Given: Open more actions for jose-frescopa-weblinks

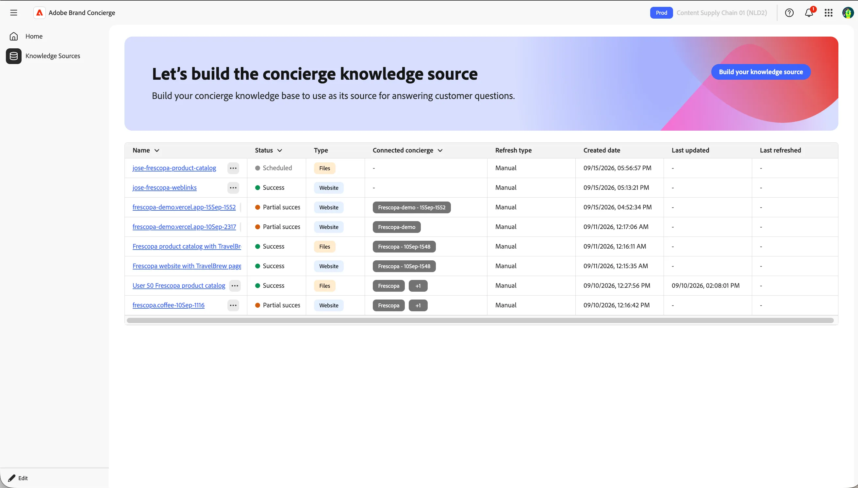Looking at the screenshot, I should [233, 188].
